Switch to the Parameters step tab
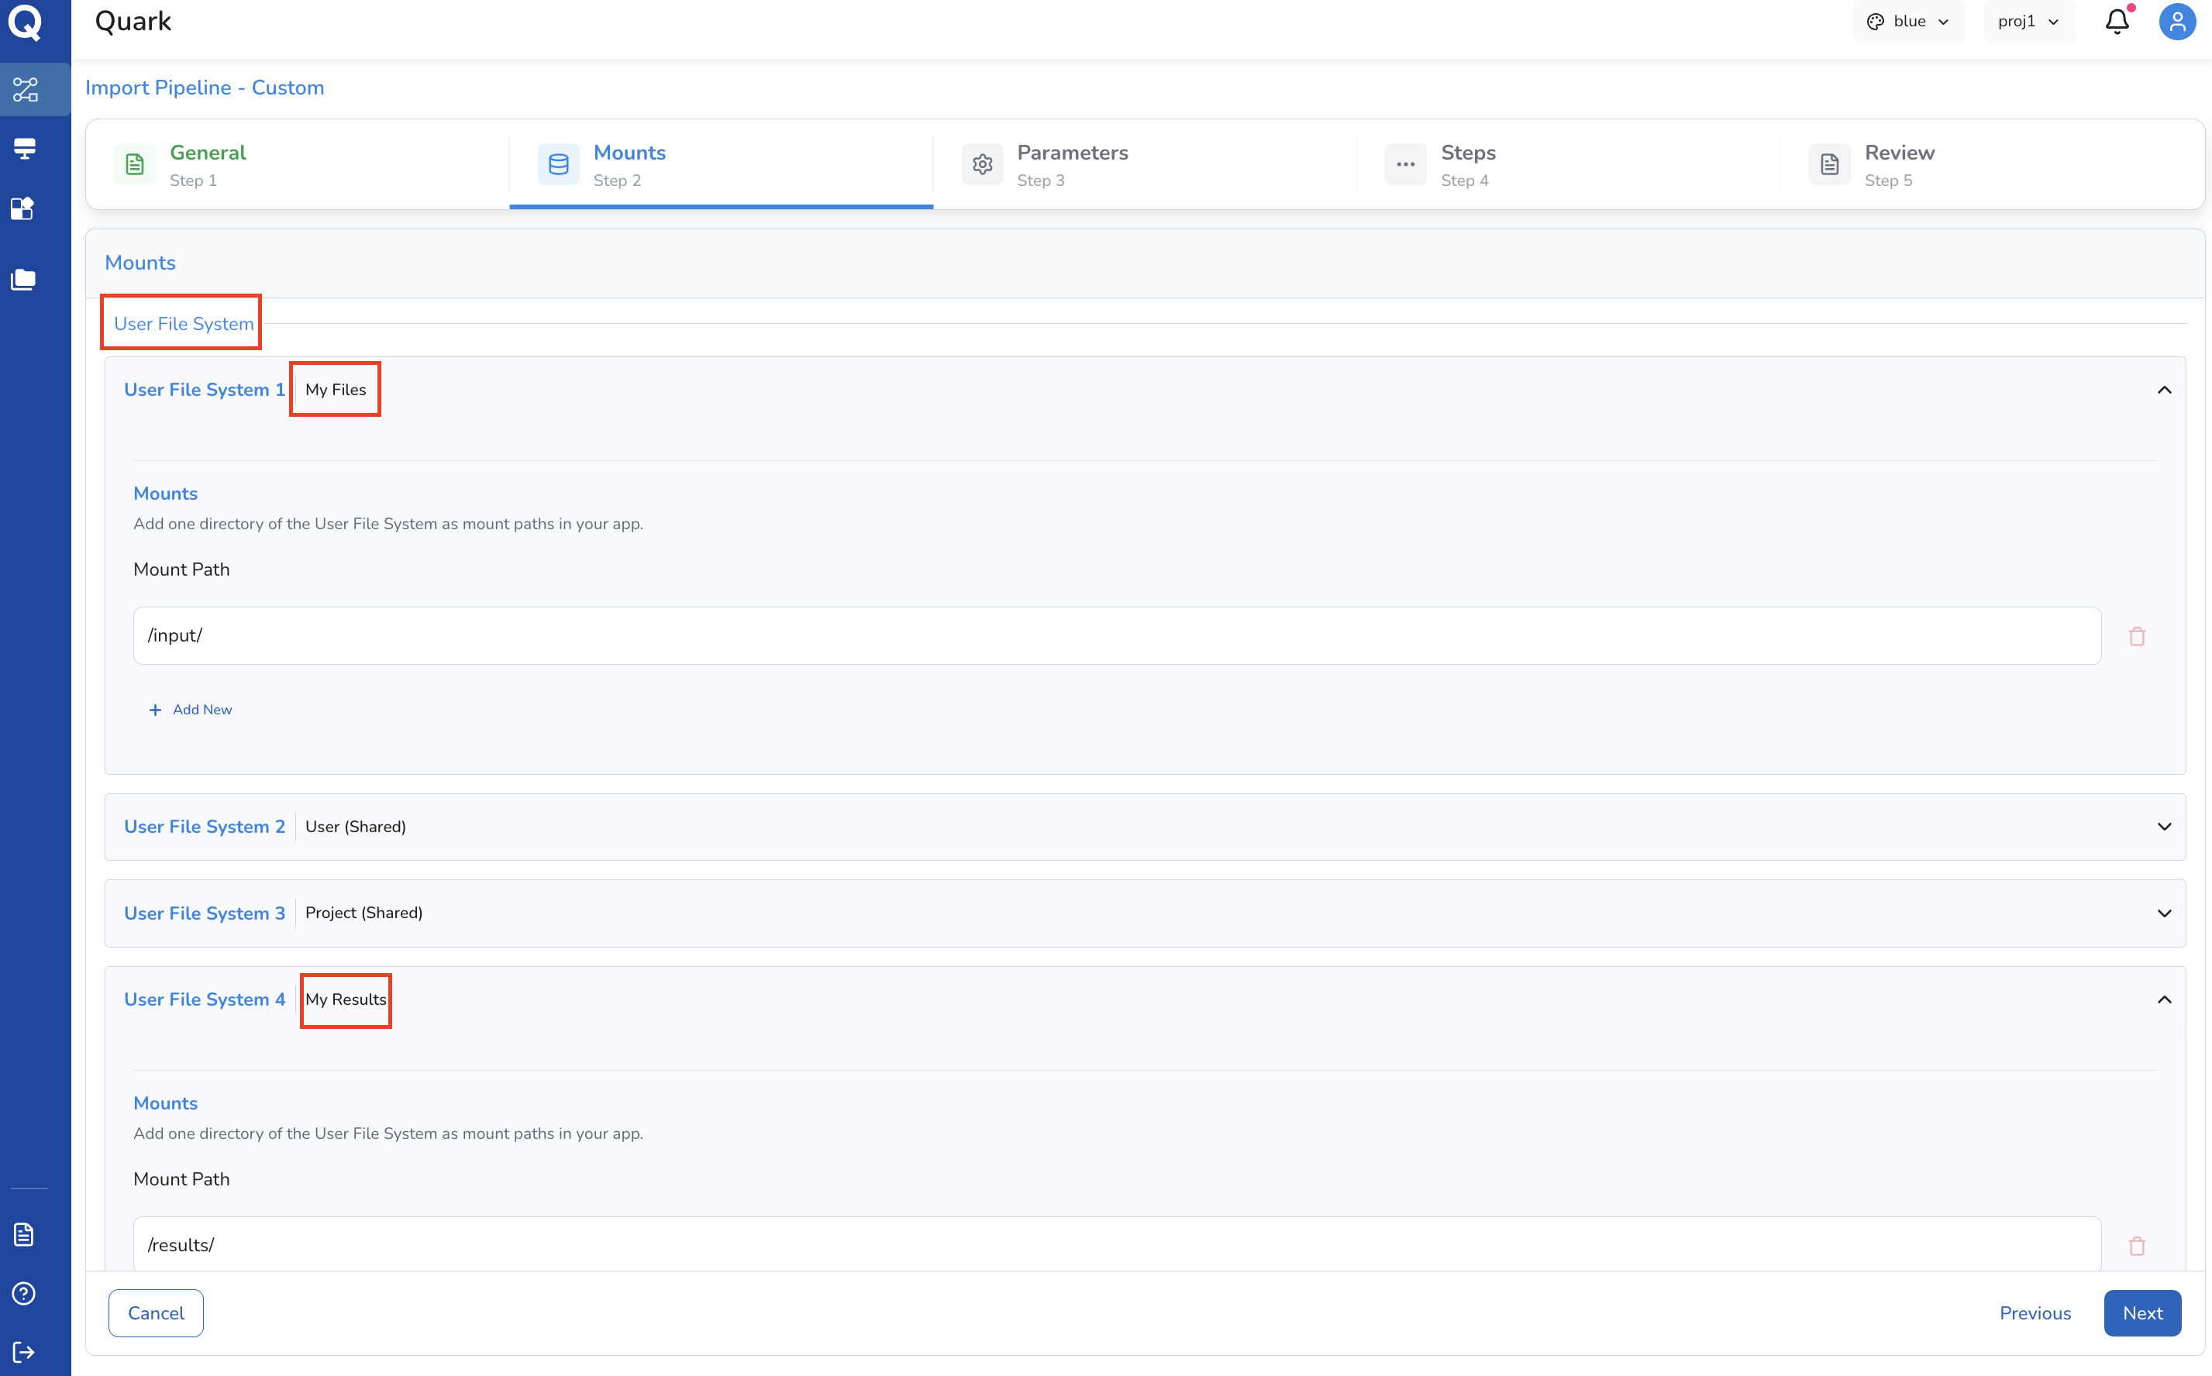2212x1376 pixels. tap(1146, 165)
